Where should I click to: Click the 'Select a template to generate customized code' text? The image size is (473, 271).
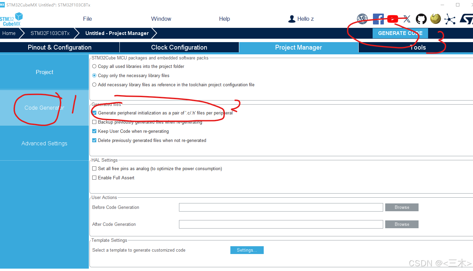pyautogui.click(x=139, y=250)
